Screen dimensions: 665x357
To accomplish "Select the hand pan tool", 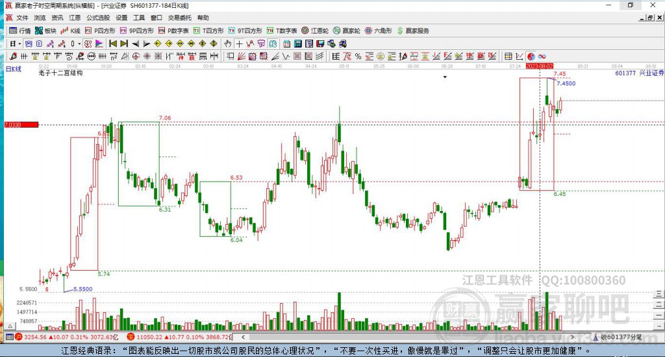I will click(x=228, y=43).
